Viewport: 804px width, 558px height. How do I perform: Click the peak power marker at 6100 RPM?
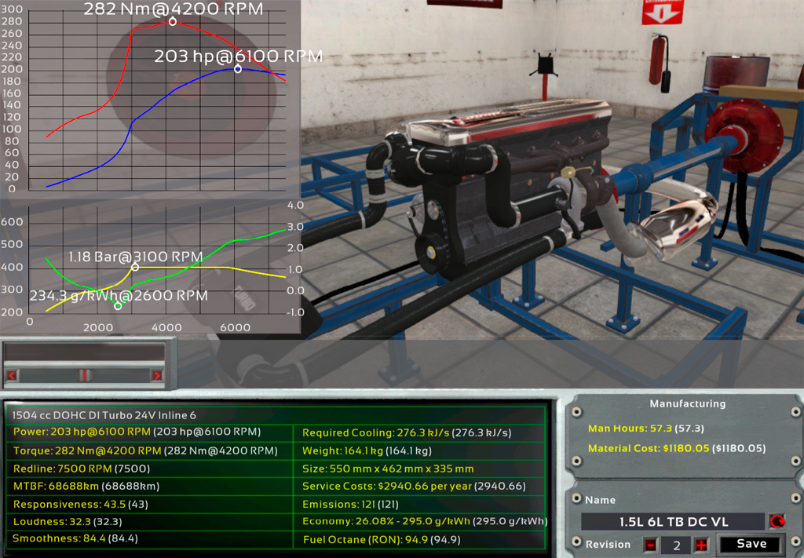pos(238,69)
